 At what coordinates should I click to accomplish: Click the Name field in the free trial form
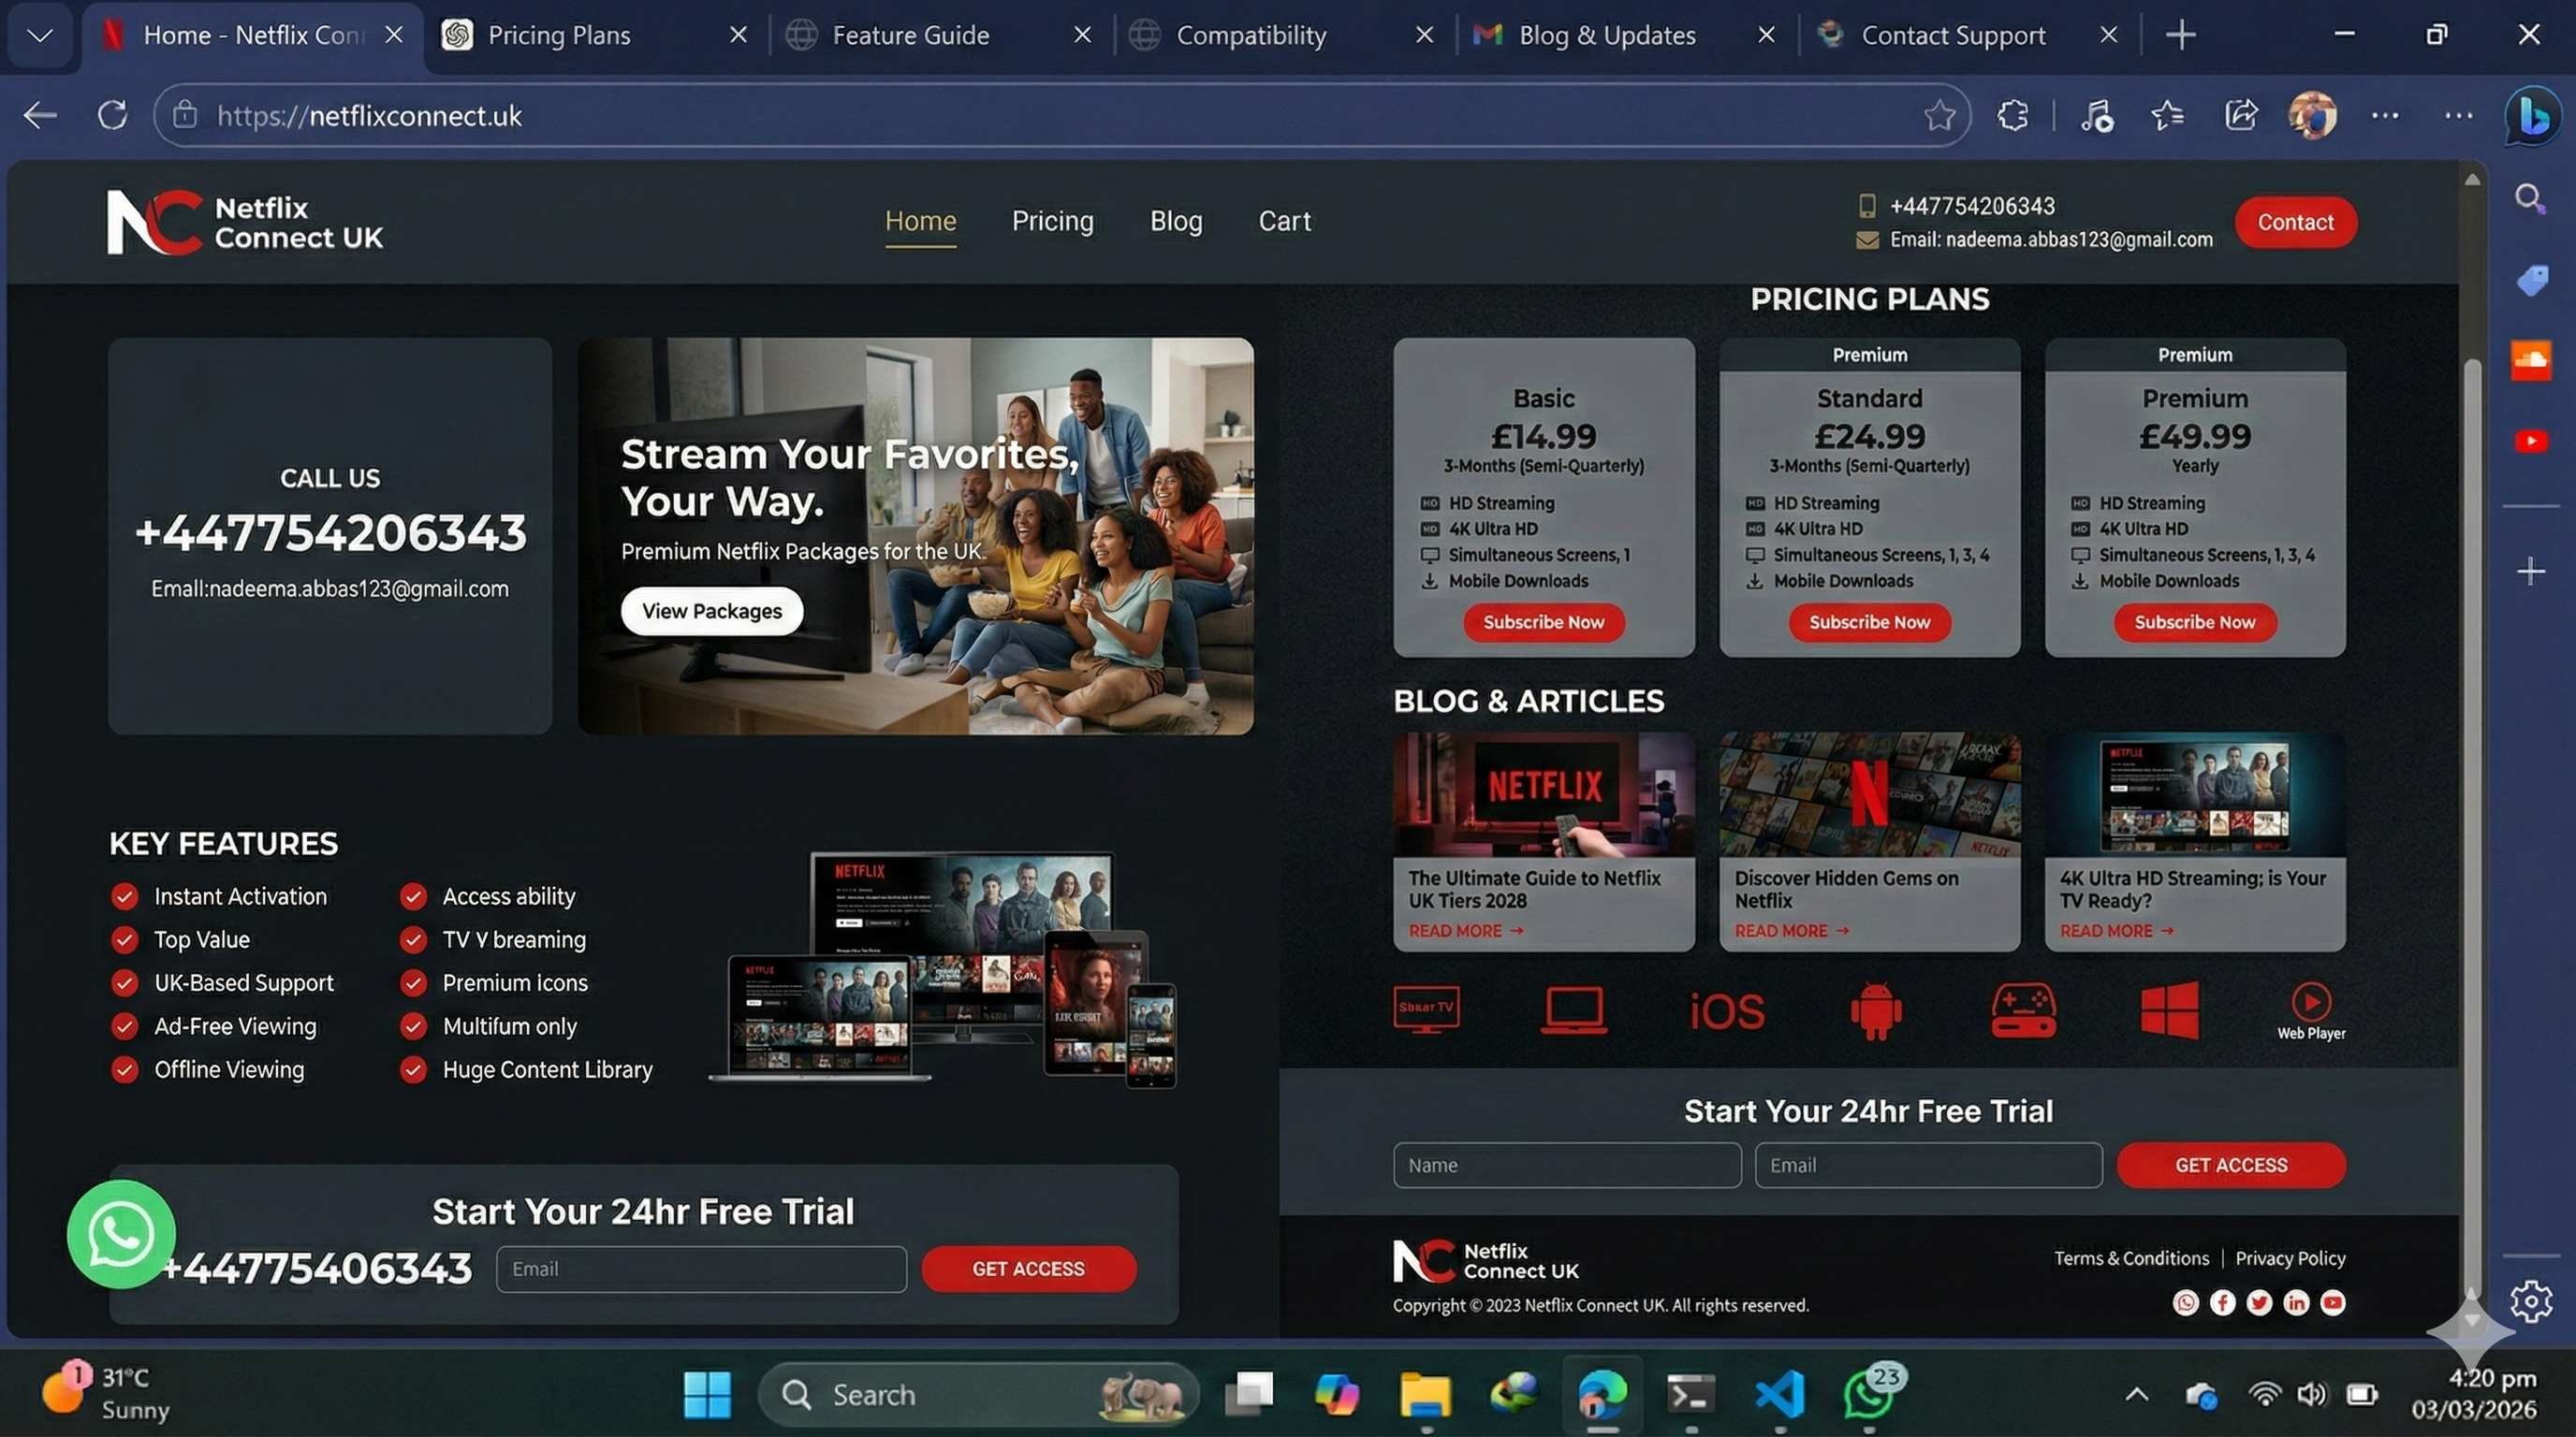[x=1566, y=1164]
